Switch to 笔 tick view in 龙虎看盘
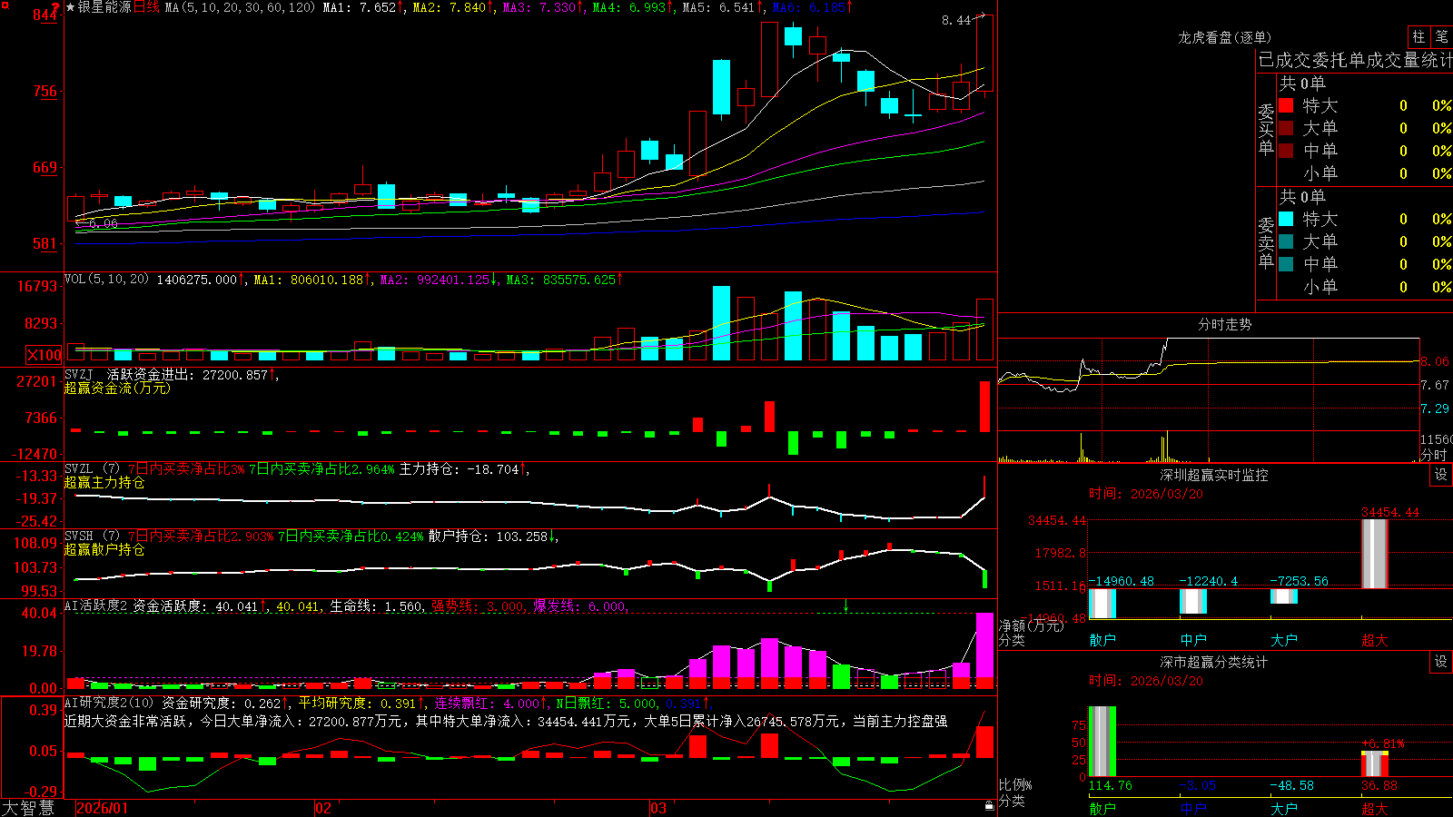The width and height of the screenshot is (1453, 817). [x=1441, y=37]
